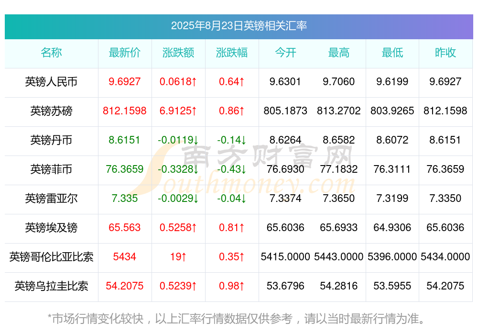This screenshot has height=334, width=478.
Task: Click the title 2025年8月23日英镑相关汇率
Action: click(x=239, y=26)
